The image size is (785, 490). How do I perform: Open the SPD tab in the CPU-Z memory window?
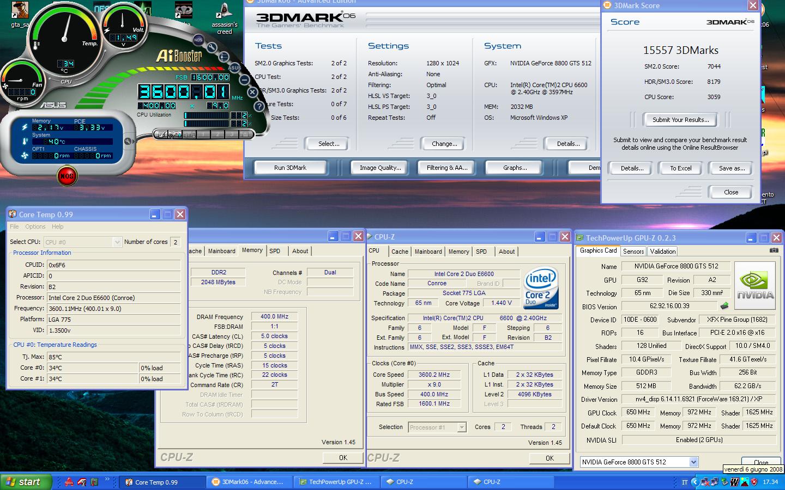[275, 251]
